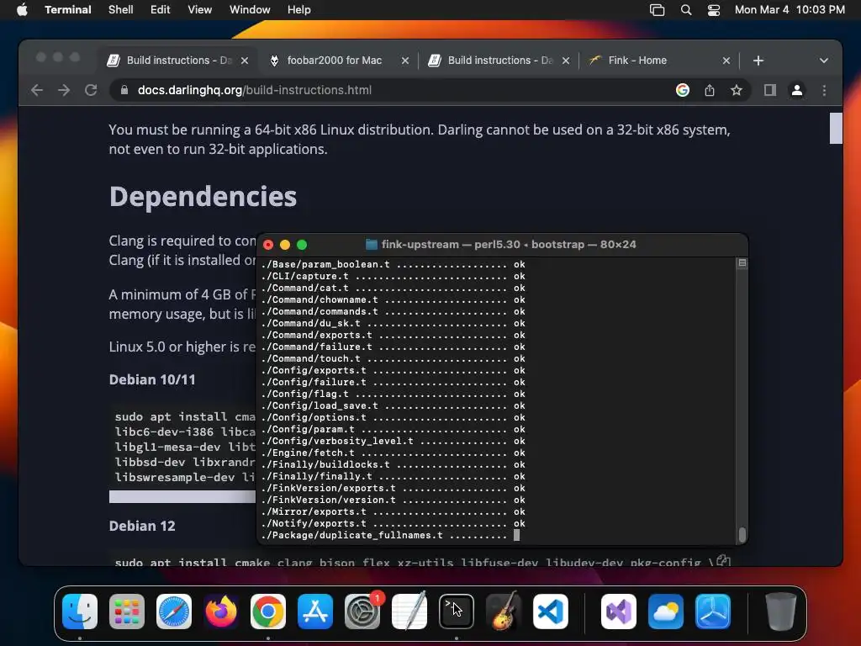
Task: Click the Dependencies heading
Action: click(x=203, y=197)
